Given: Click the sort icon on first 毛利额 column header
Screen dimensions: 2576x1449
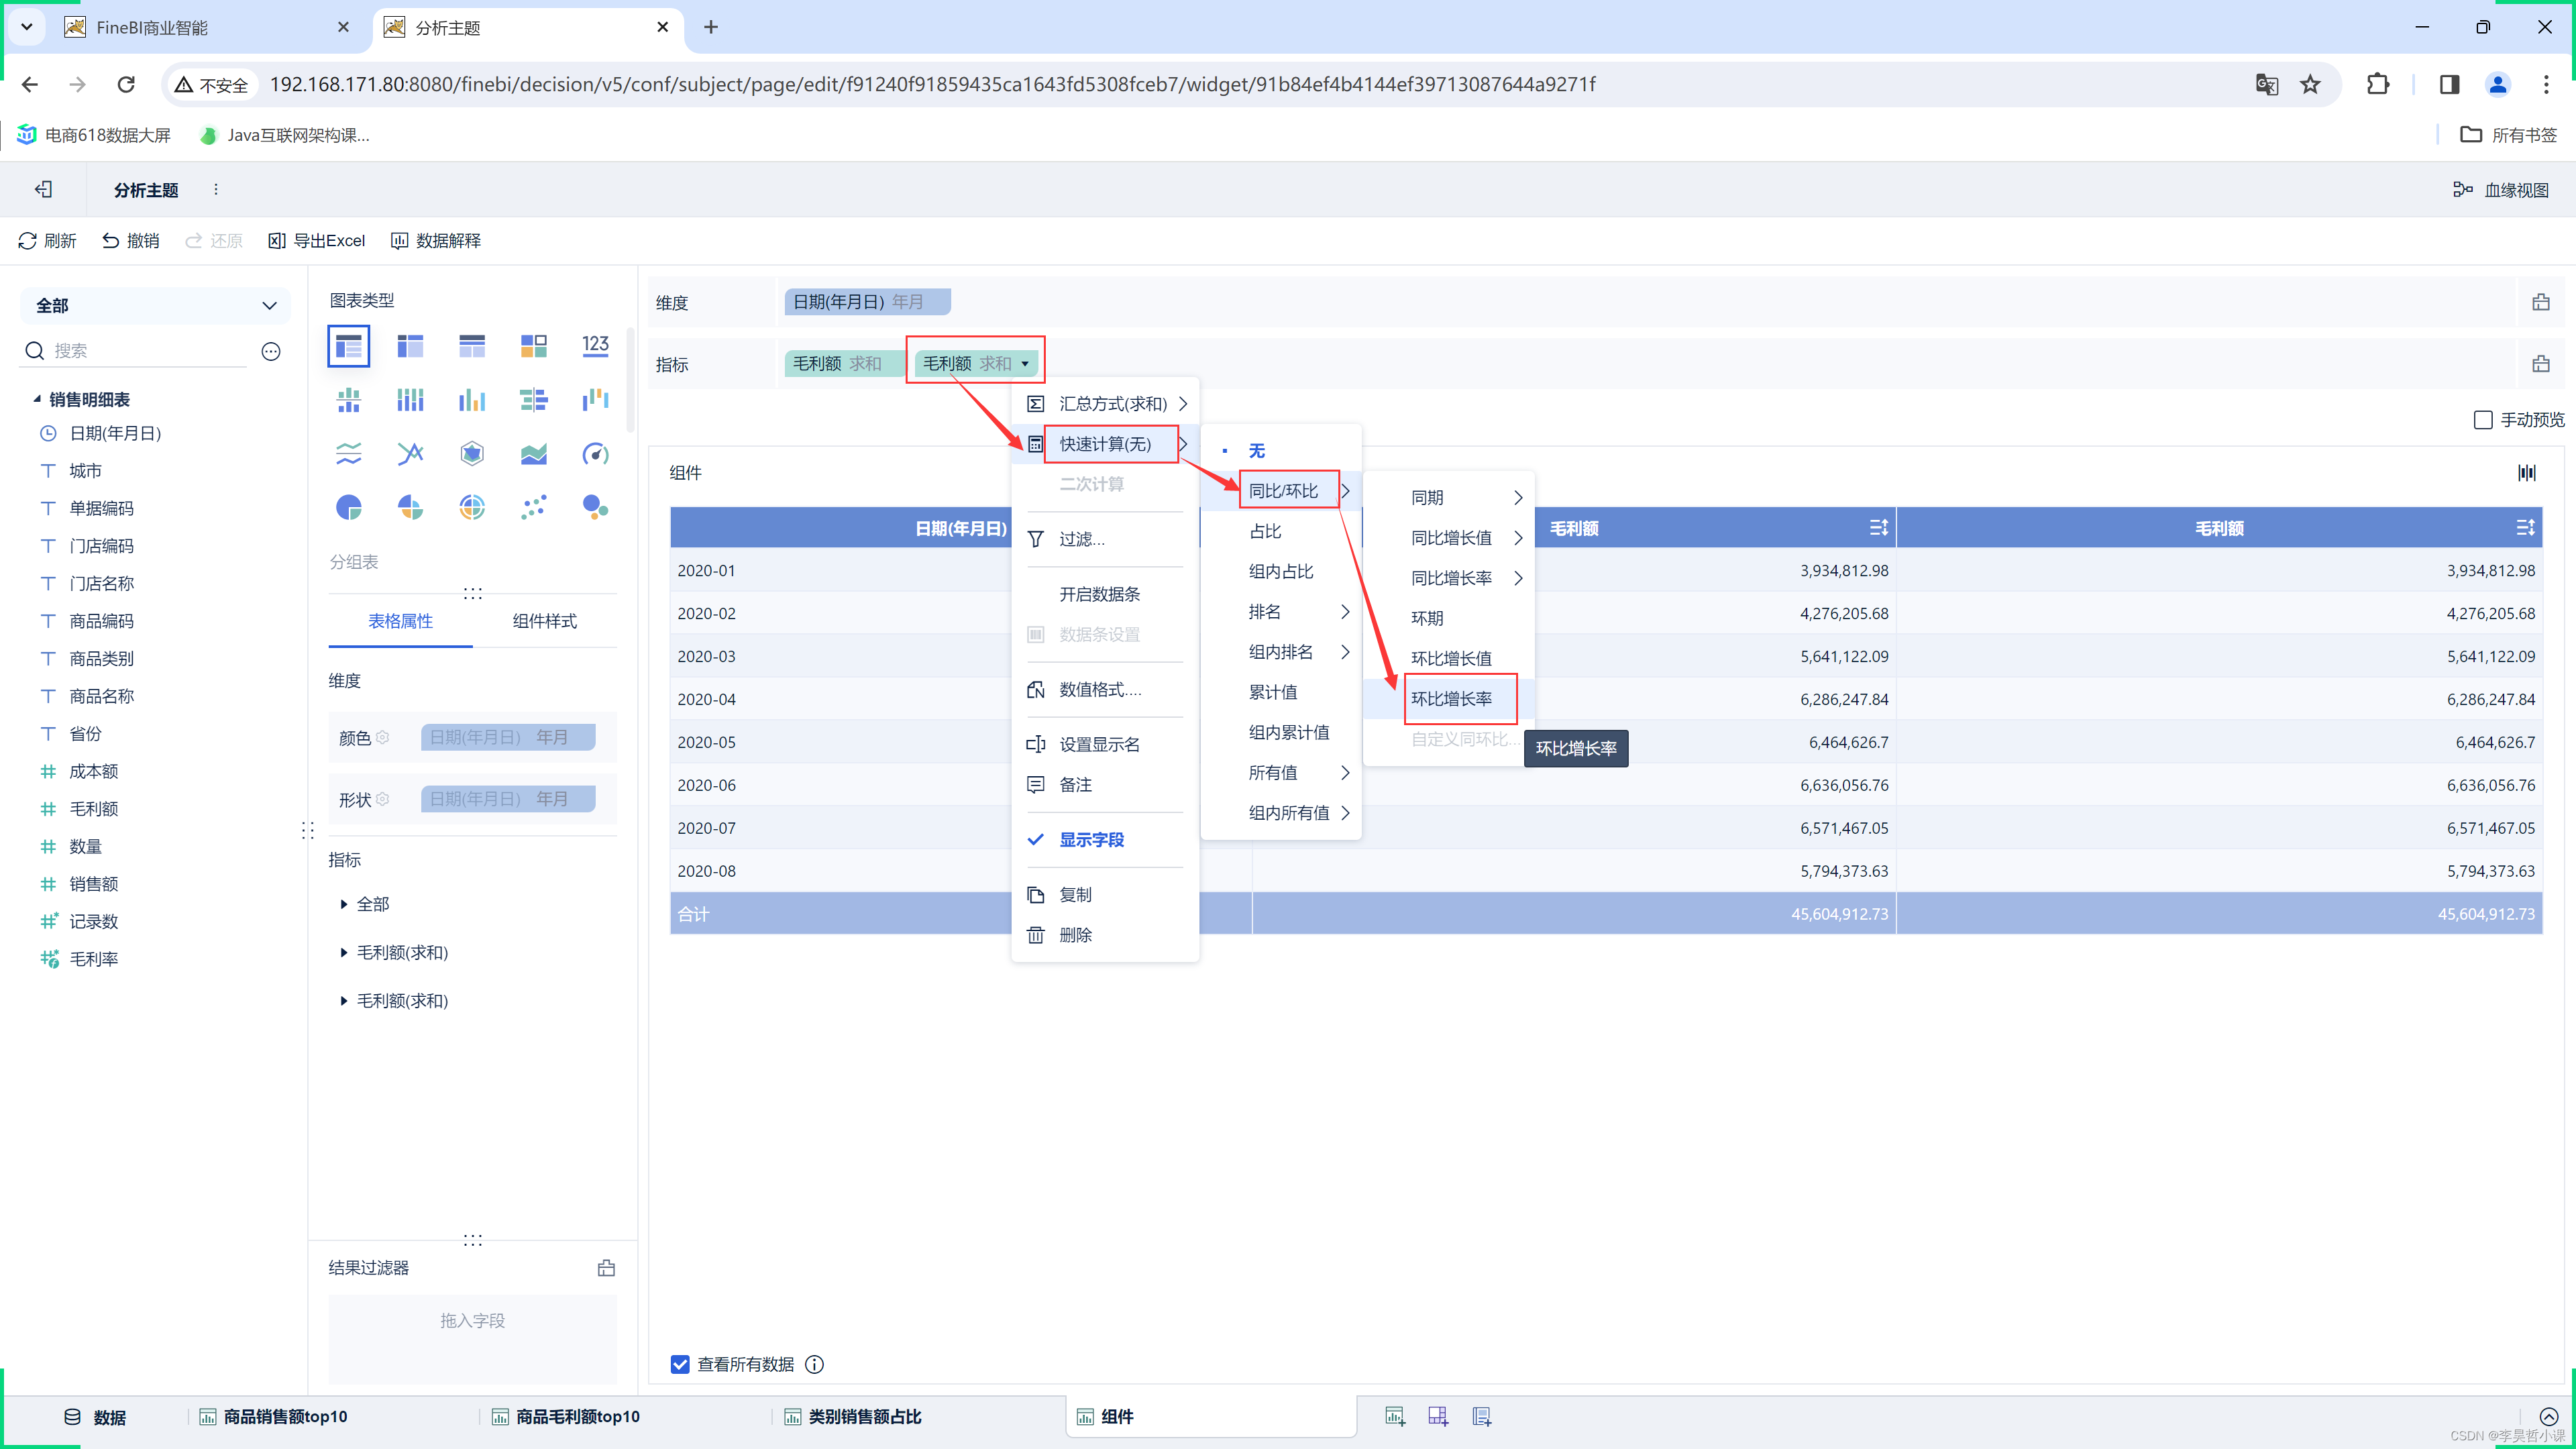Looking at the screenshot, I should 1878,527.
